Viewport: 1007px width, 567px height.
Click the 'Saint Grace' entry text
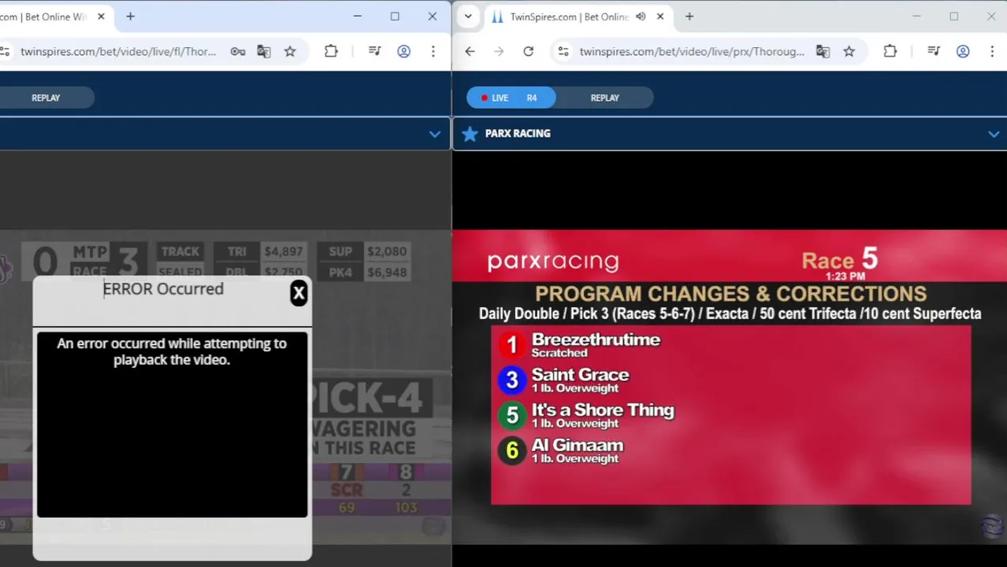580,380
